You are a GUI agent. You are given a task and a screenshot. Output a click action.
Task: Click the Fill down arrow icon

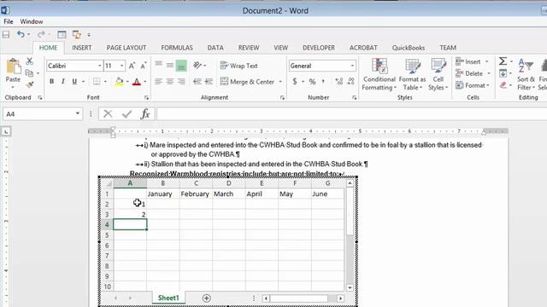(x=503, y=73)
